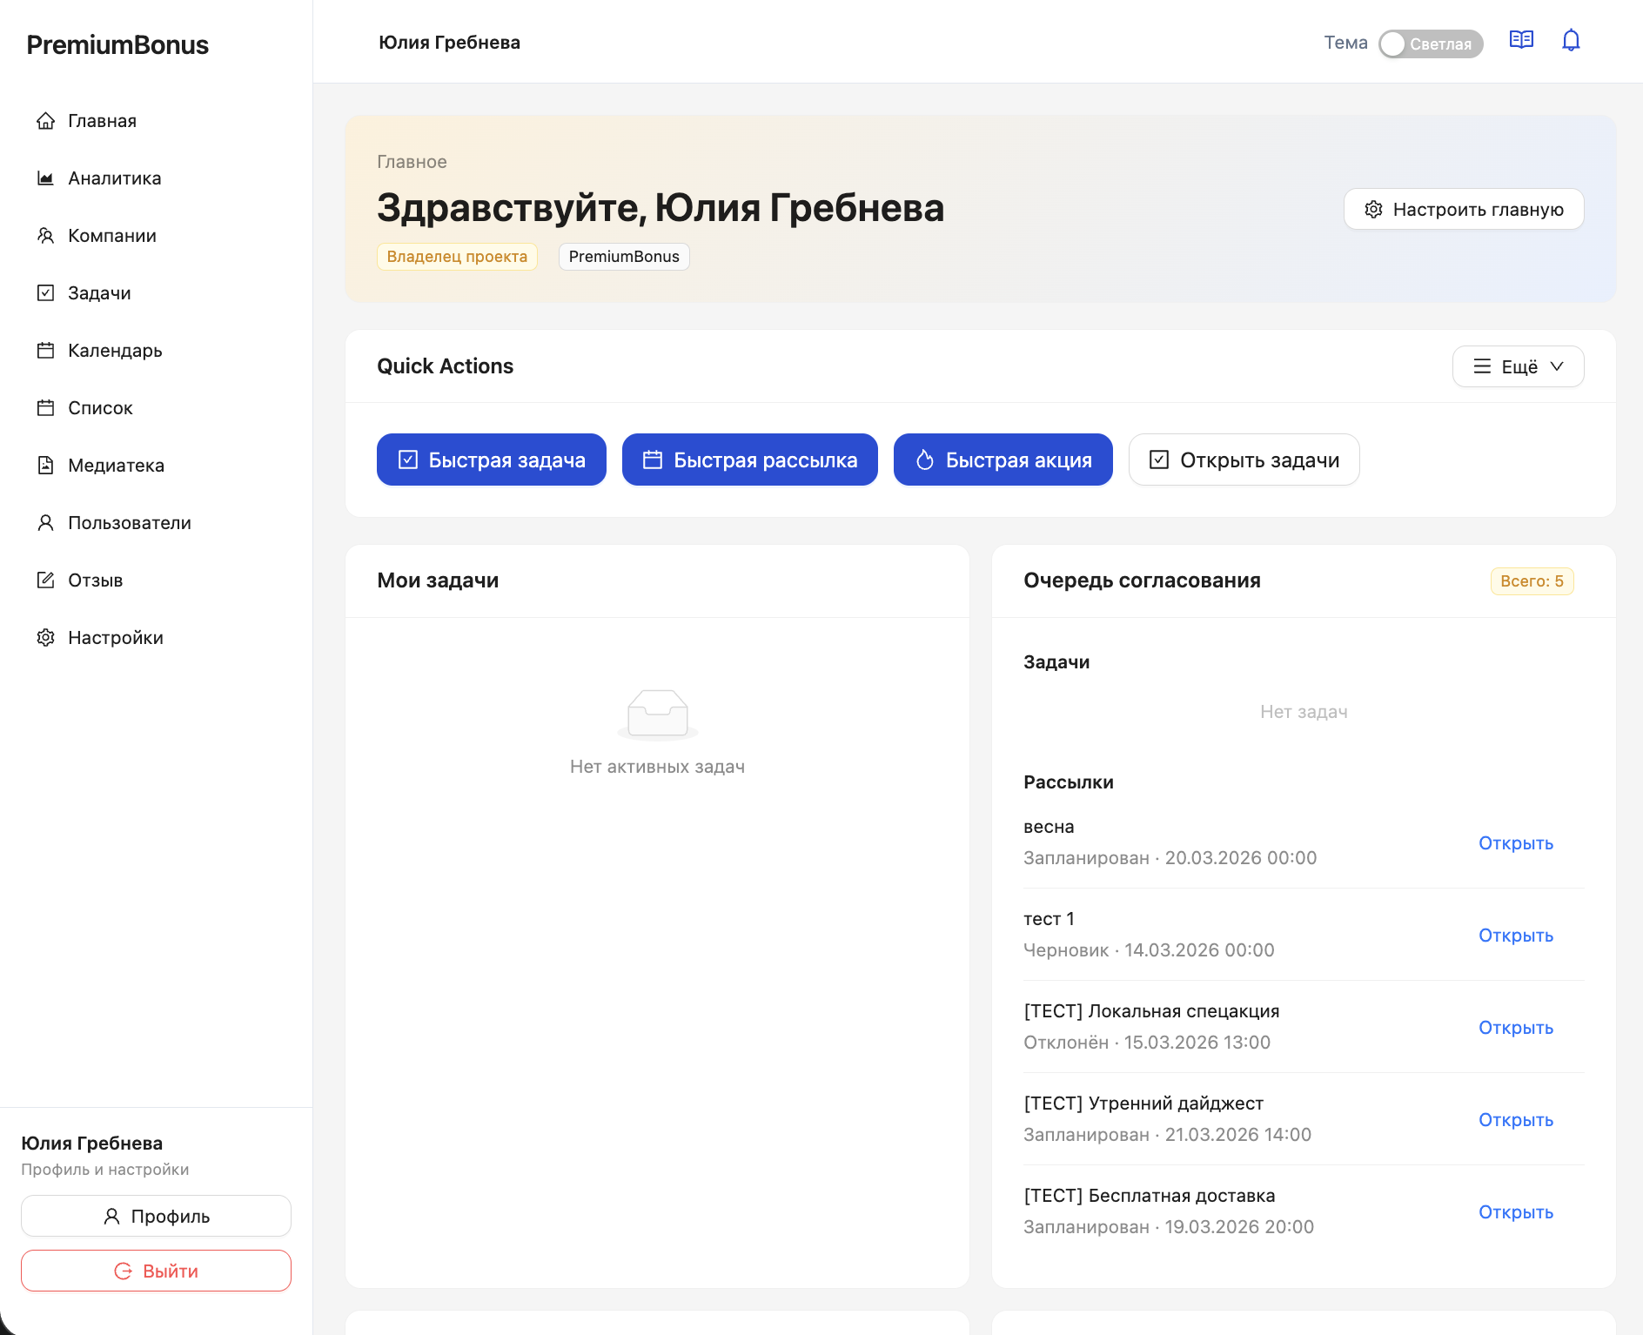The image size is (1643, 1335).
Task: Click Настроить главную button
Action: pos(1463,209)
